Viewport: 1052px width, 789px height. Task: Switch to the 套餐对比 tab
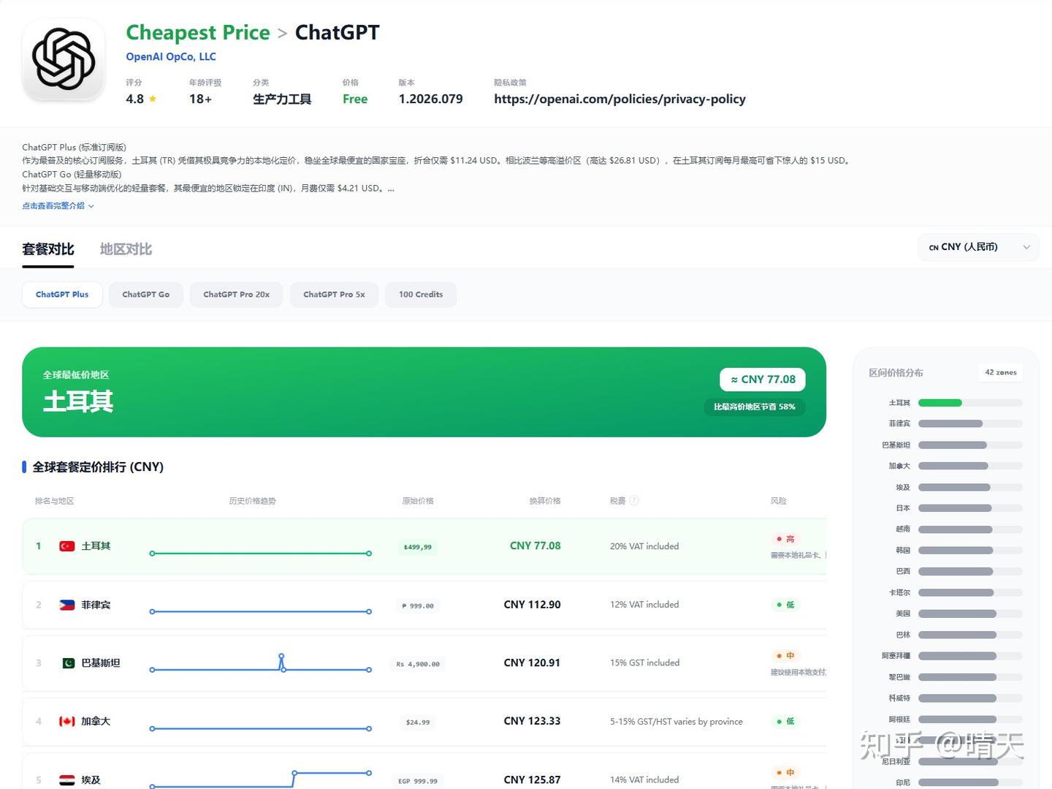(x=48, y=249)
